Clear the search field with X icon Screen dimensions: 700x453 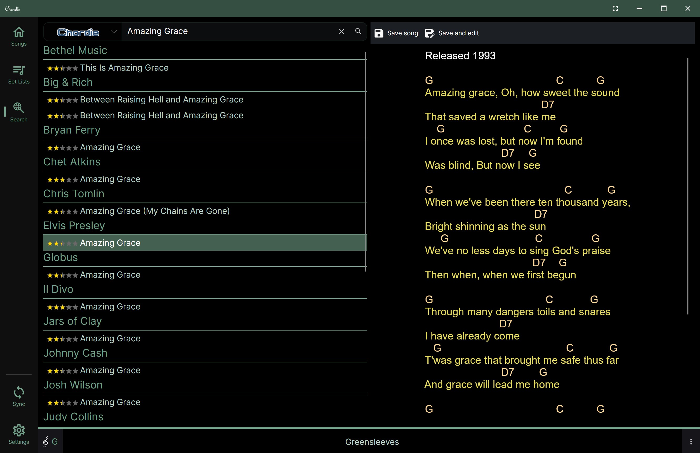click(x=342, y=31)
